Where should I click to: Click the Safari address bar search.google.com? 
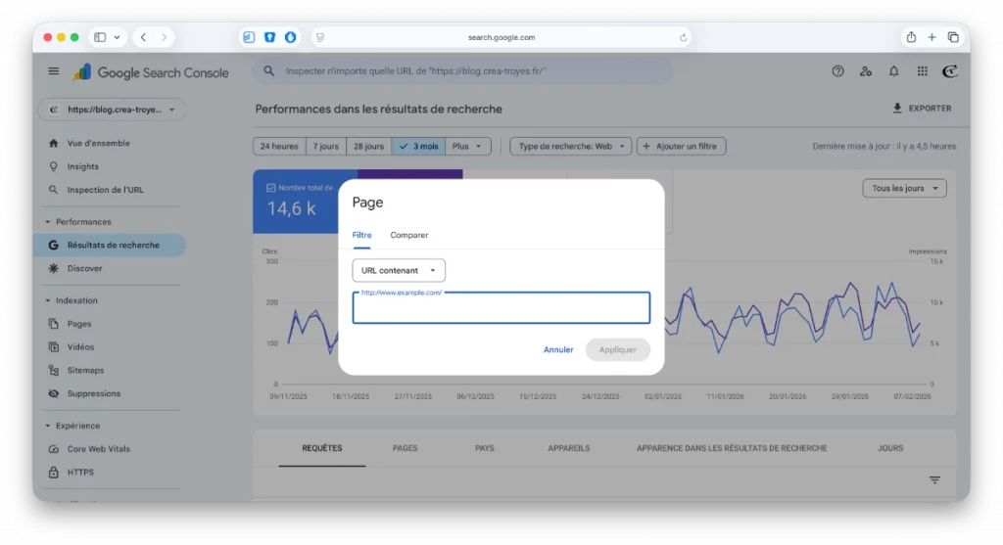click(x=501, y=38)
